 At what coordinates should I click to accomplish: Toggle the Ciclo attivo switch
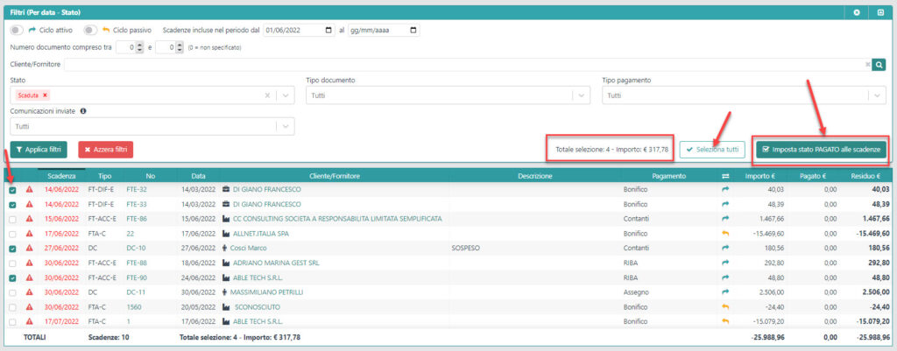click(x=17, y=30)
